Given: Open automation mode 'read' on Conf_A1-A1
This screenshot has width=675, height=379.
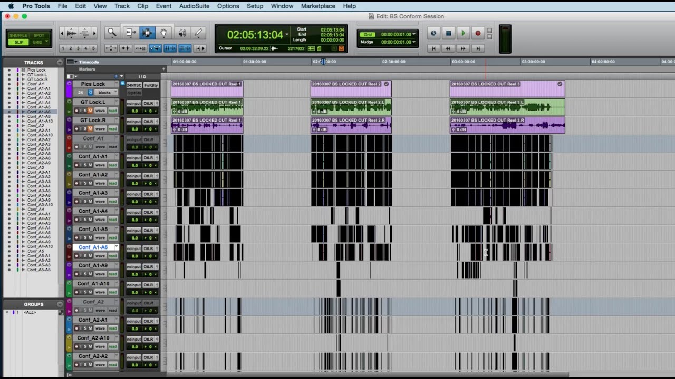Looking at the screenshot, I should point(112,165).
